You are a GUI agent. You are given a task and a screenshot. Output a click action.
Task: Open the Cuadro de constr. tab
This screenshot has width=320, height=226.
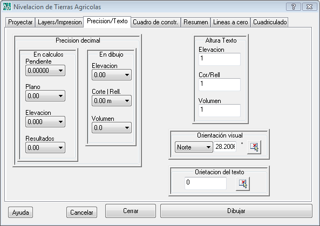[x=155, y=22]
